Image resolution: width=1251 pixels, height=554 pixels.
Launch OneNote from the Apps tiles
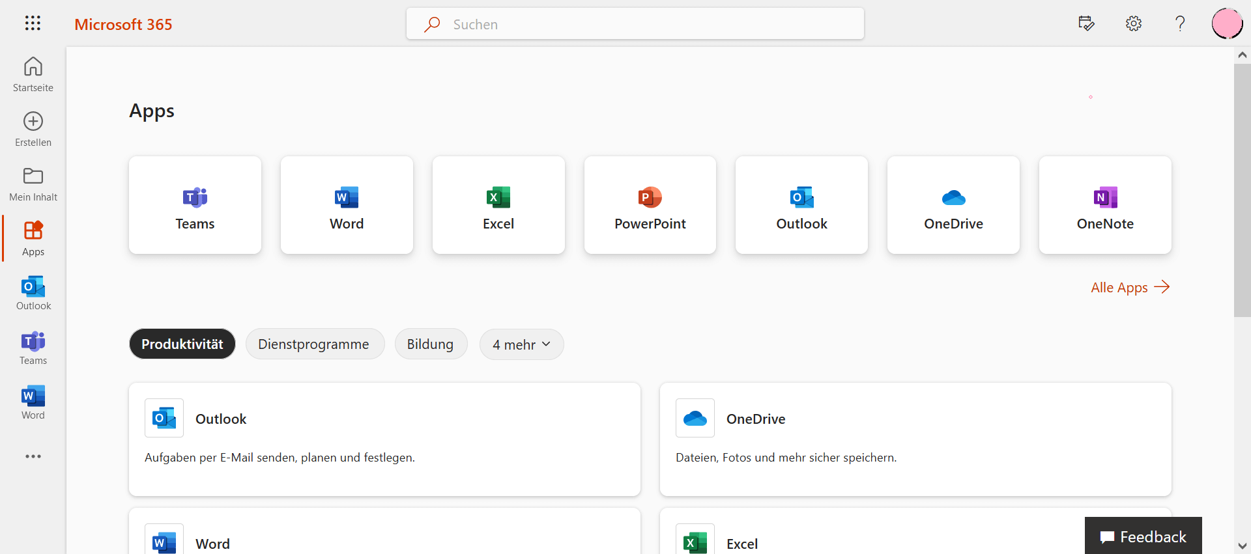pos(1105,205)
